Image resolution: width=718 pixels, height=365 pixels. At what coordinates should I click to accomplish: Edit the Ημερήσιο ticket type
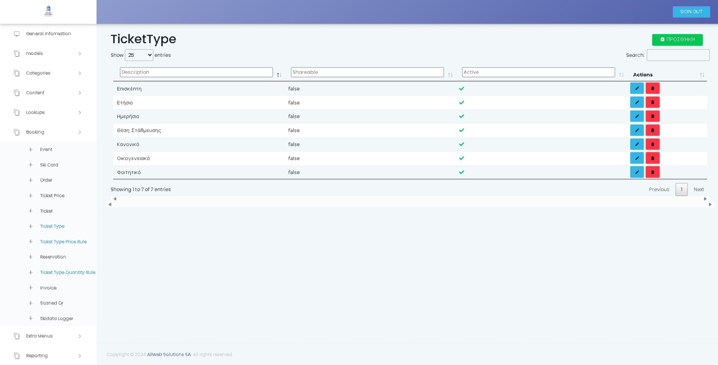click(x=636, y=116)
